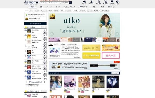Switch to コラム/インタビュー news tab
The height and width of the screenshot is (98, 155).
(72, 44)
